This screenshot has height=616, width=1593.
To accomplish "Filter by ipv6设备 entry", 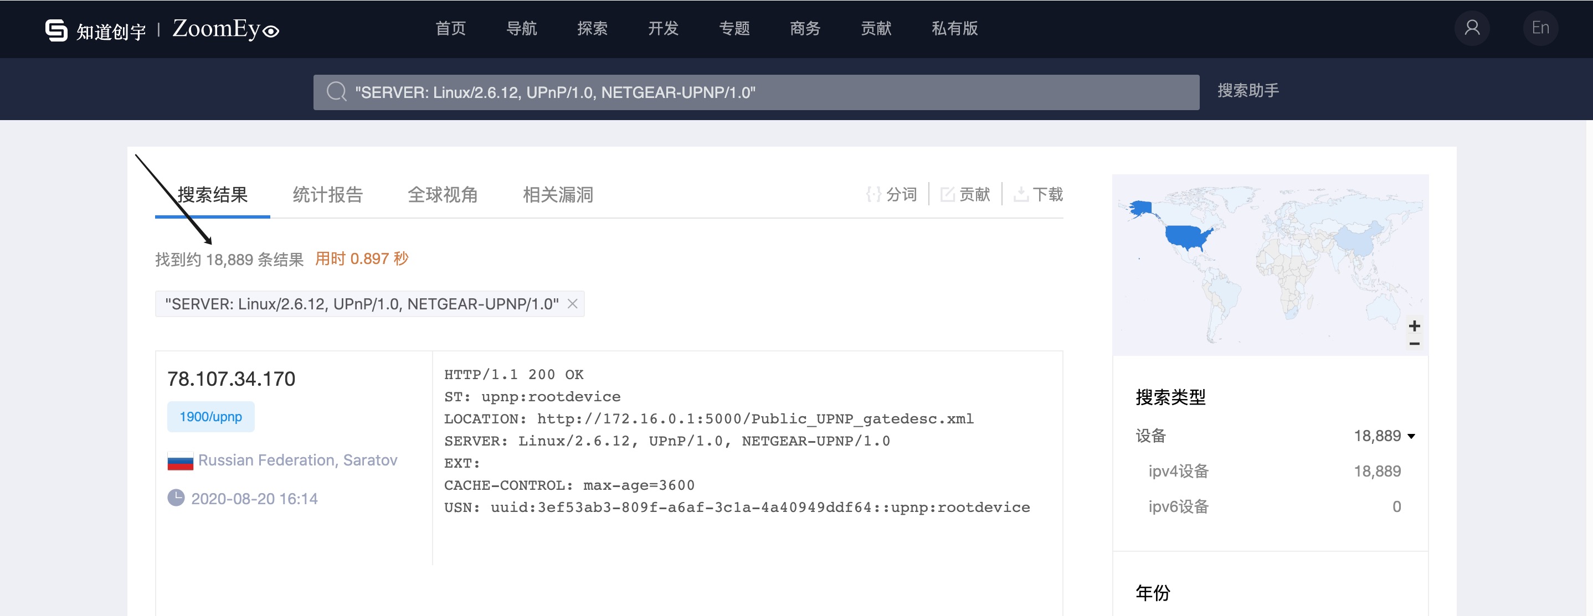I will coord(1178,506).
